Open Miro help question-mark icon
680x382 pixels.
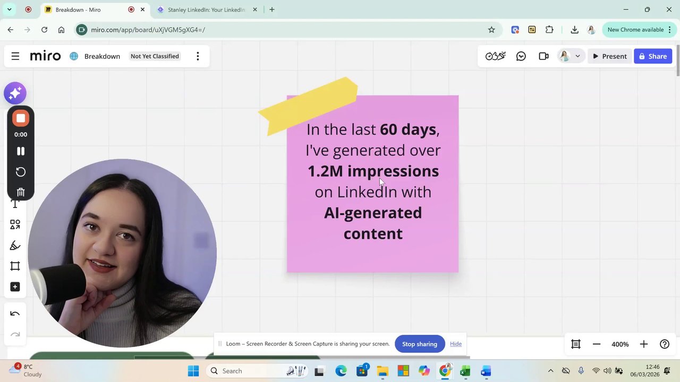click(x=665, y=344)
